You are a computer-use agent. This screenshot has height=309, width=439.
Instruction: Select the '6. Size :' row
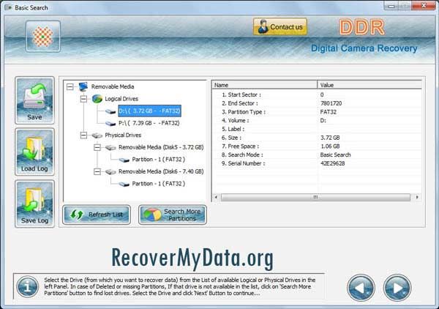click(x=317, y=138)
